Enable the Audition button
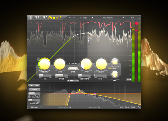This screenshot has width=168, height=121. [34, 89]
